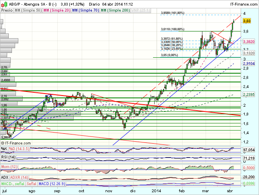
Task: Select the VNP (25 1) indicator label
Action: pyautogui.click(x=141, y=10)
